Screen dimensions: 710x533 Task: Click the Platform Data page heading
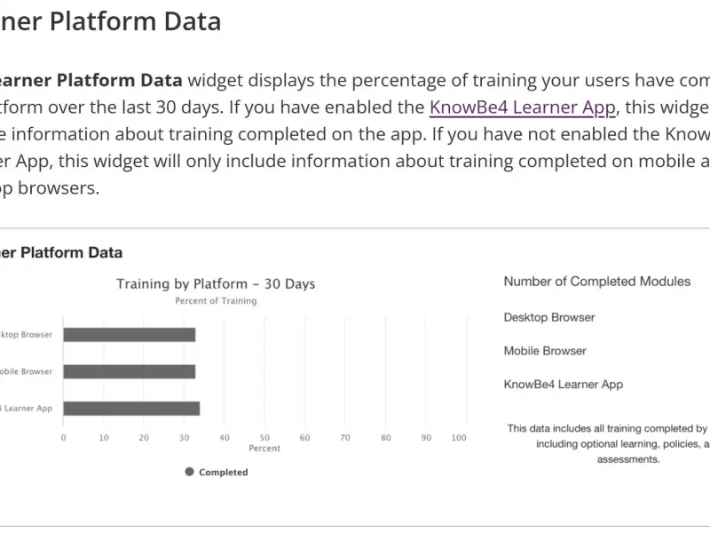point(110,21)
